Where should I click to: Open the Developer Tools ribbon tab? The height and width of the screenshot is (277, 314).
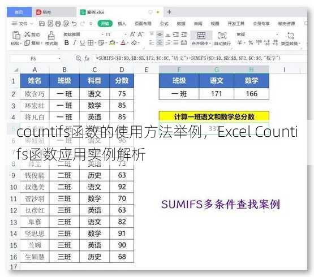236,24
